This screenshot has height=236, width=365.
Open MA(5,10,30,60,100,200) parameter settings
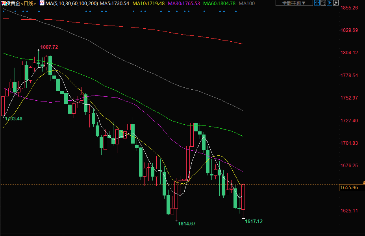pyautogui.click(x=71, y=3)
